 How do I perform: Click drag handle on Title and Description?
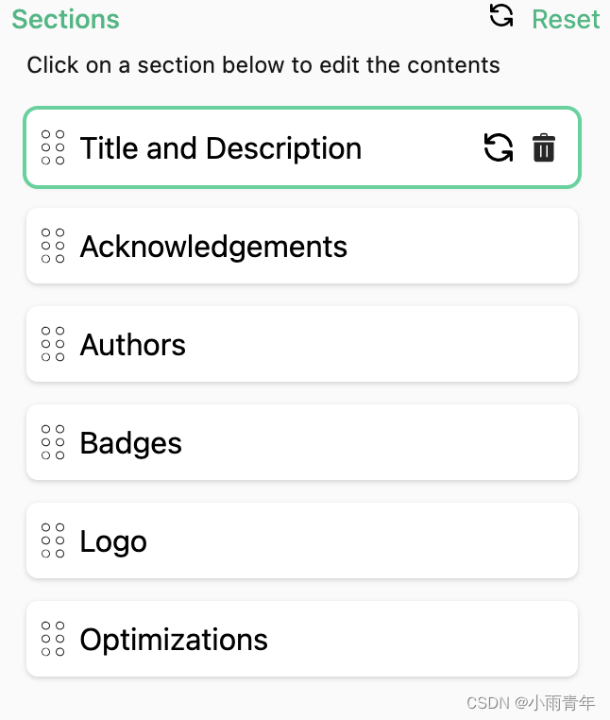[x=54, y=148]
